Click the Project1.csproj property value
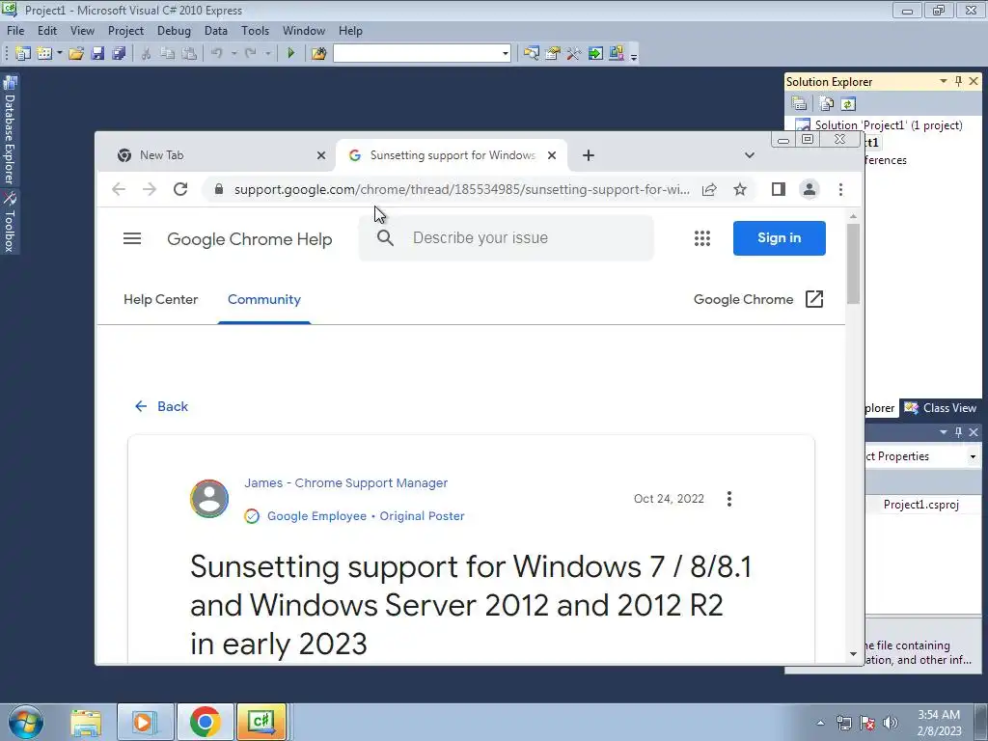 coord(920,505)
